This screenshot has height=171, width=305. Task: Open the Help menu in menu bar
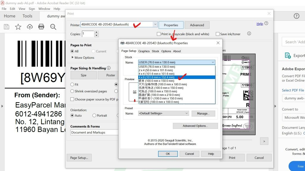coord(57,9)
